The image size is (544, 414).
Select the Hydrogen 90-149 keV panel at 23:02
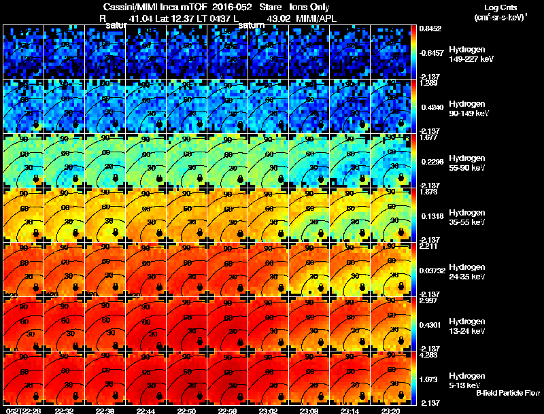click(268, 107)
